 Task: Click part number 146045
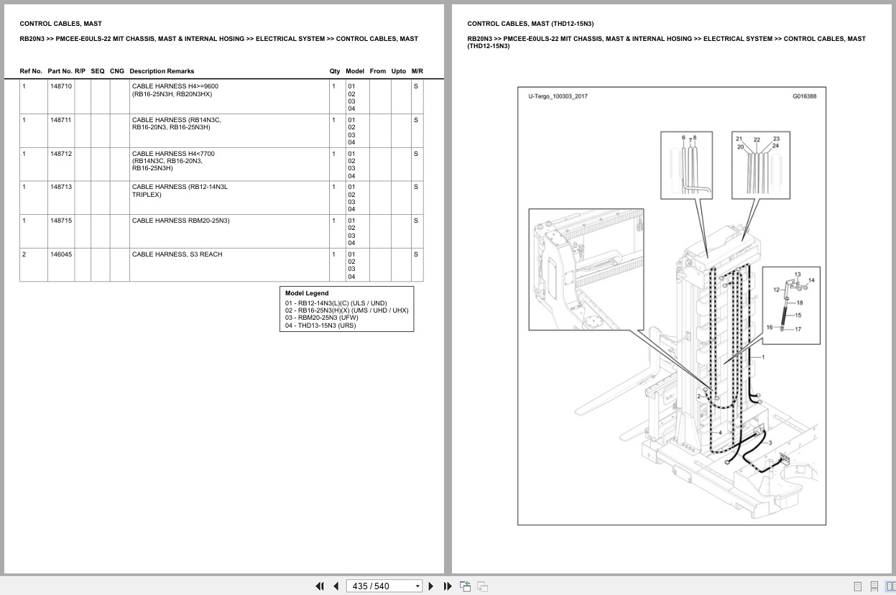[x=61, y=254]
